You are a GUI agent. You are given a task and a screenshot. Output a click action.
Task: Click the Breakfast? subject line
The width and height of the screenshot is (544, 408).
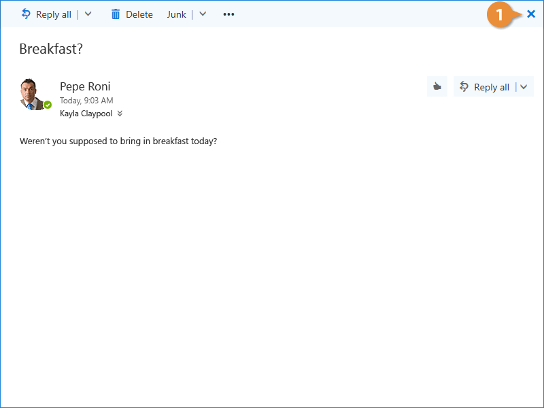click(51, 49)
